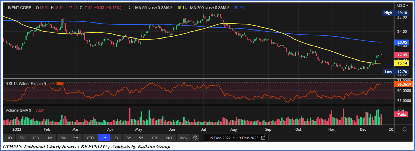Select the 6M time range
The width and height of the screenshot is (415, 151).
[x=76, y=138]
